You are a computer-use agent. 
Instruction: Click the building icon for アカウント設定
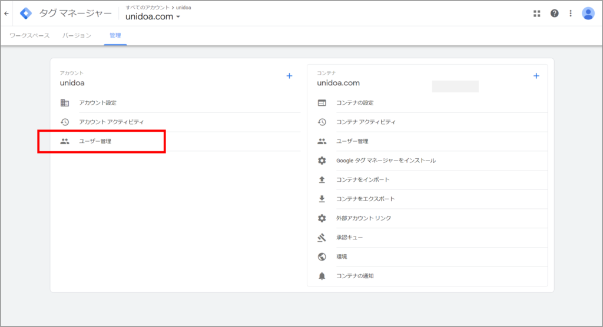click(65, 103)
